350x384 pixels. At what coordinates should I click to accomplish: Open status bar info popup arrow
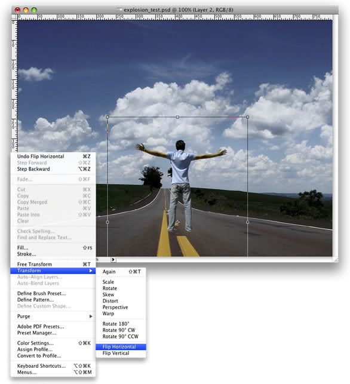click(113, 260)
